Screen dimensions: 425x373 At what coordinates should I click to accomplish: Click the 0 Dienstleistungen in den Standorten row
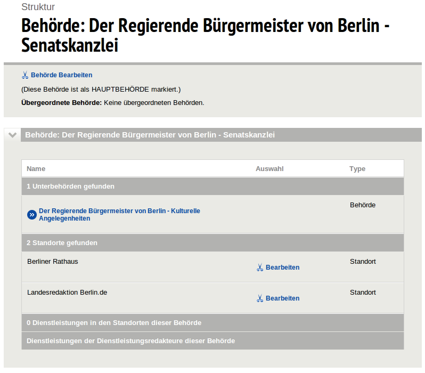pos(213,323)
